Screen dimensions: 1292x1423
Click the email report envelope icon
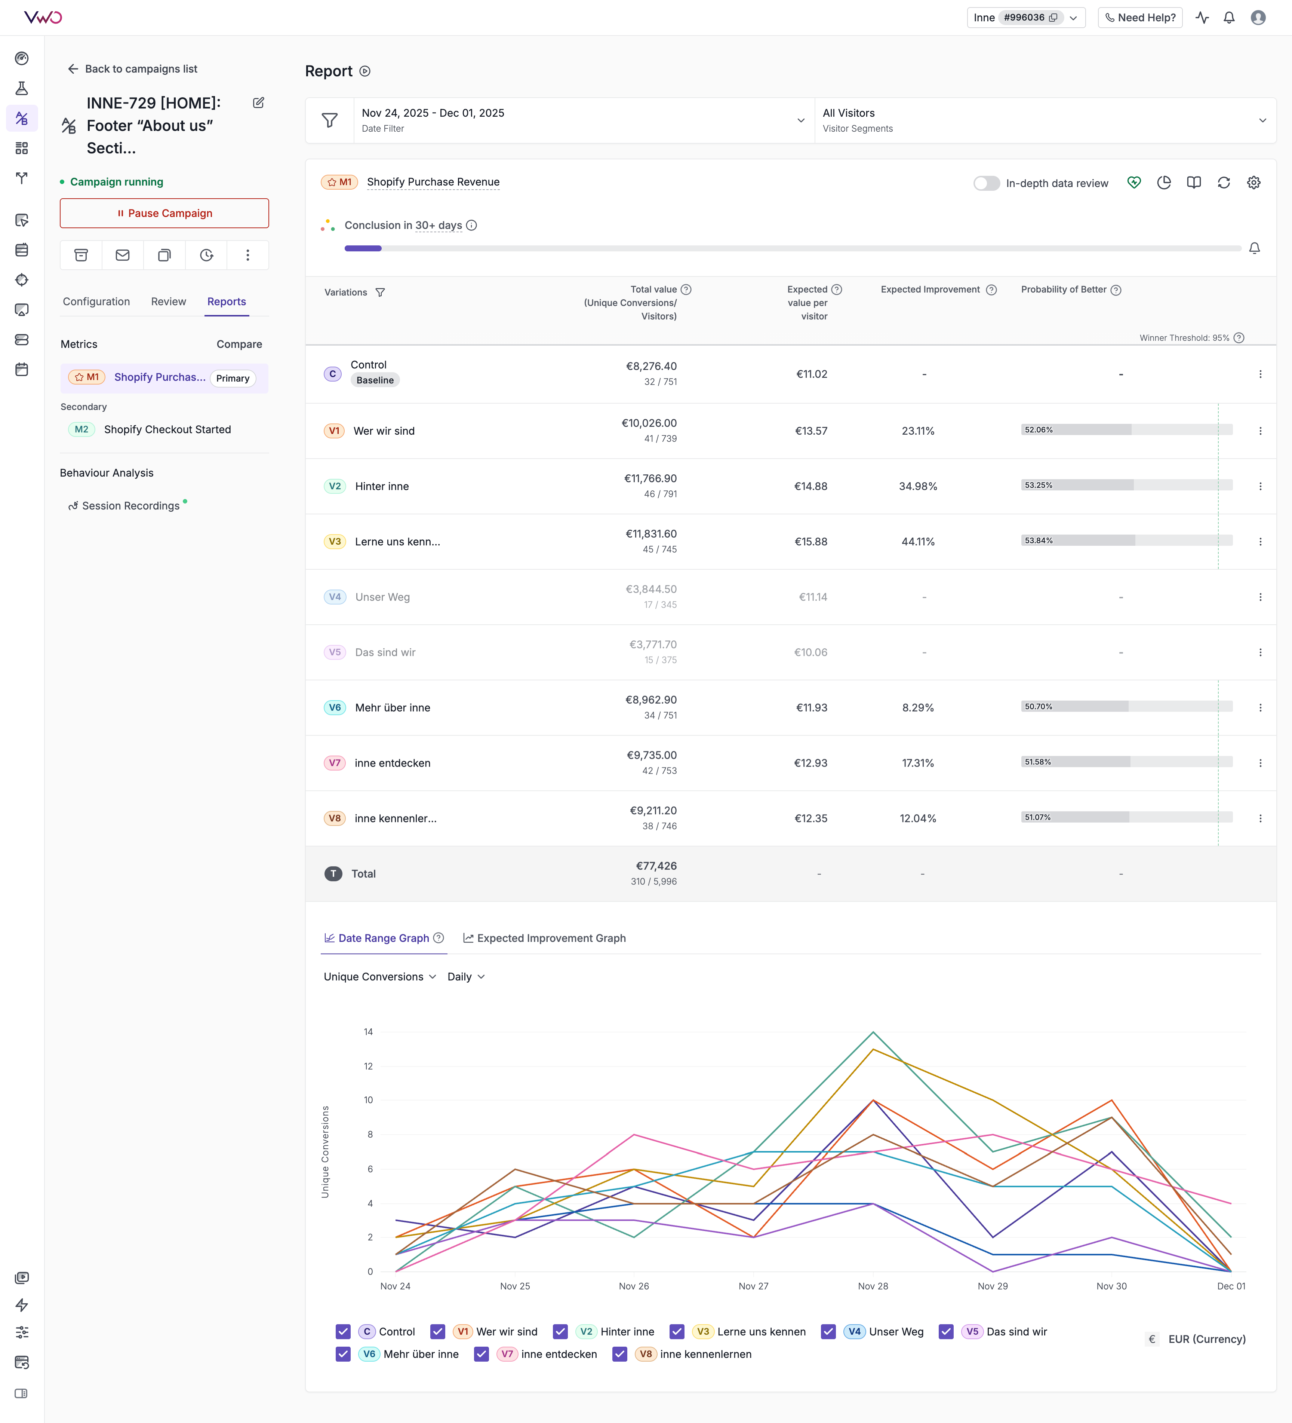123,255
